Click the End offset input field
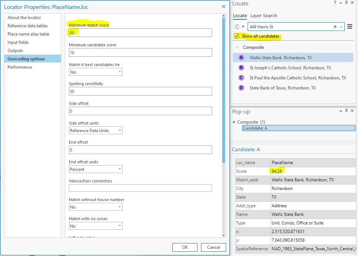 (x=140, y=150)
